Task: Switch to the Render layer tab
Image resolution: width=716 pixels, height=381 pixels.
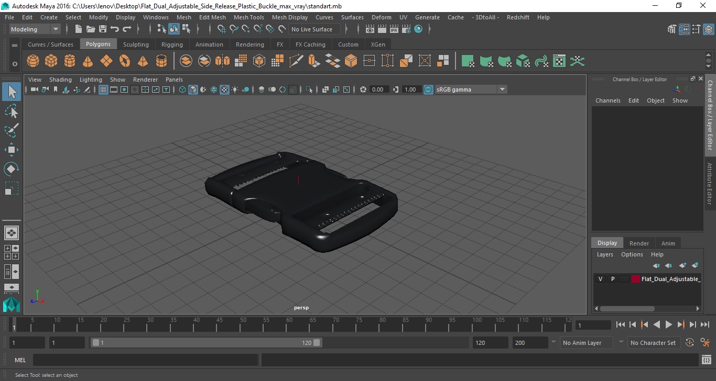Action: 639,243
